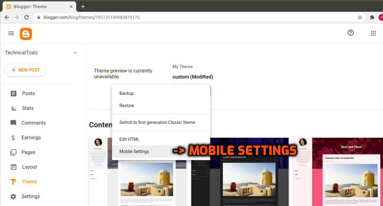Open a new browser tab
Screen dimensions: 383x206
click(83, 7)
